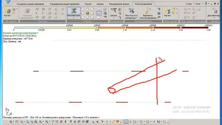Viewport: 222px width, 125px height.
Task: Expand dropdown beside small calculation icon
Action: (17, 9)
